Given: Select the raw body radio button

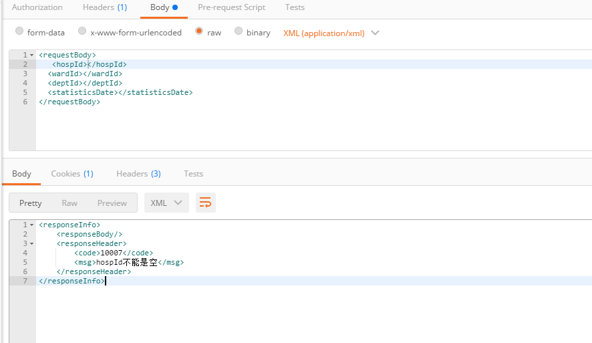Looking at the screenshot, I should coord(199,31).
